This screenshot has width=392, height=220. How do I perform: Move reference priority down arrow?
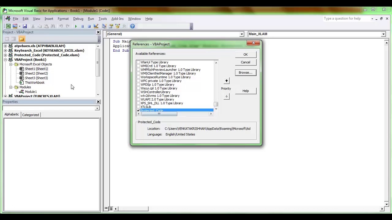tap(227, 96)
